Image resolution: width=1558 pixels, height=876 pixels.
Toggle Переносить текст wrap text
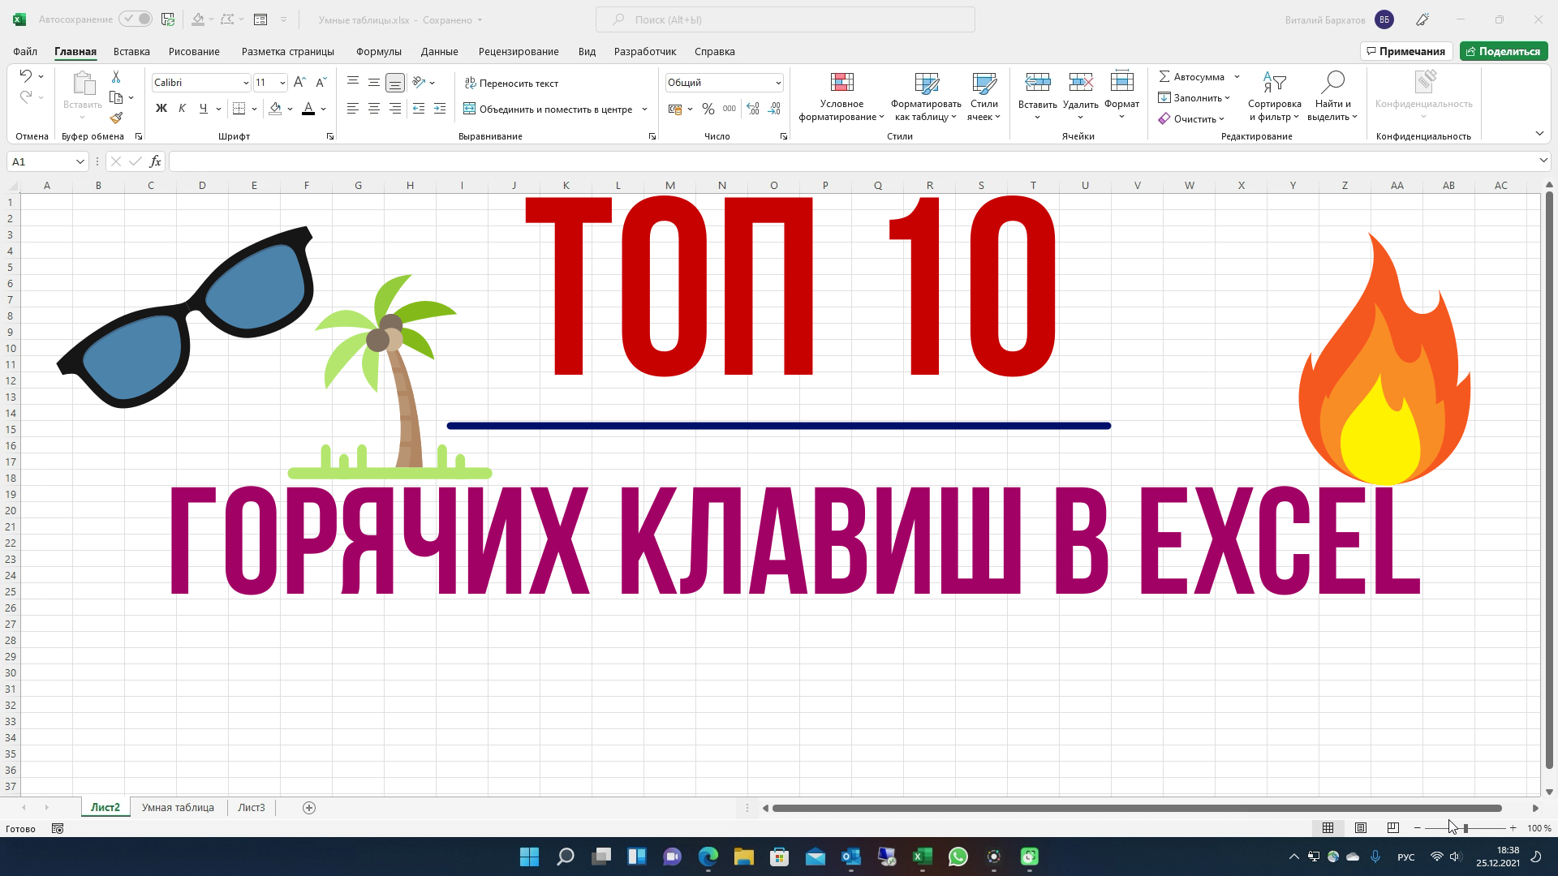click(511, 83)
